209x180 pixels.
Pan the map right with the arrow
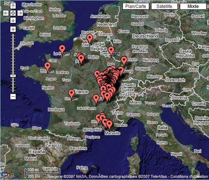coord(20,13)
